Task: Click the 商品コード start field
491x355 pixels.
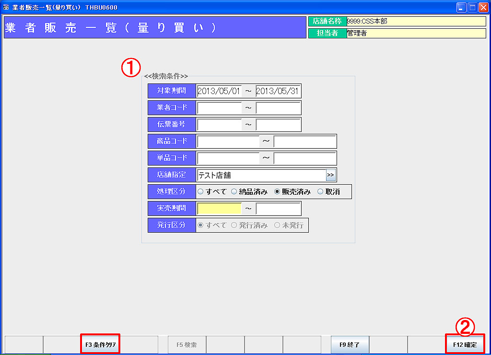Action: [228, 142]
